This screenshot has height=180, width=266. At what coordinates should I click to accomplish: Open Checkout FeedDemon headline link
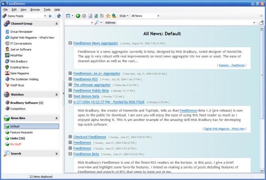(90, 137)
